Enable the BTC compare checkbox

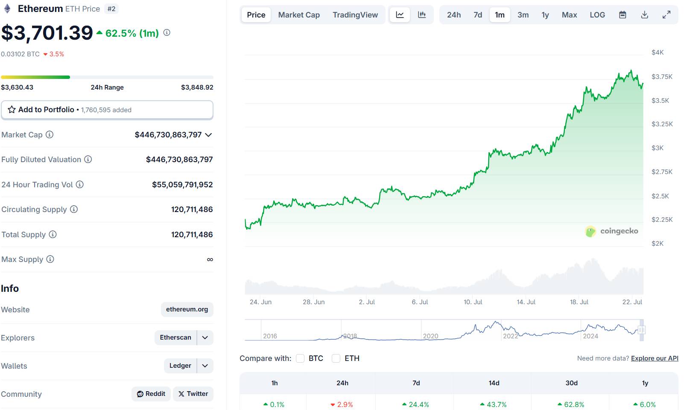point(300,358)
